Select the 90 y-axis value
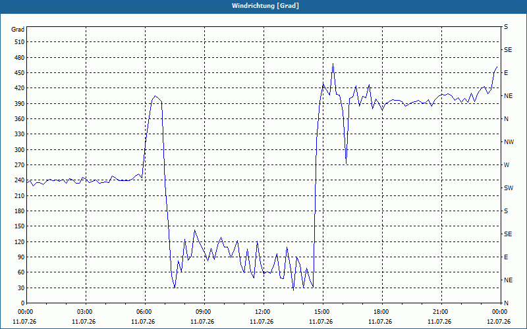The height and width of the screenshot is (329, 527). 21,257
